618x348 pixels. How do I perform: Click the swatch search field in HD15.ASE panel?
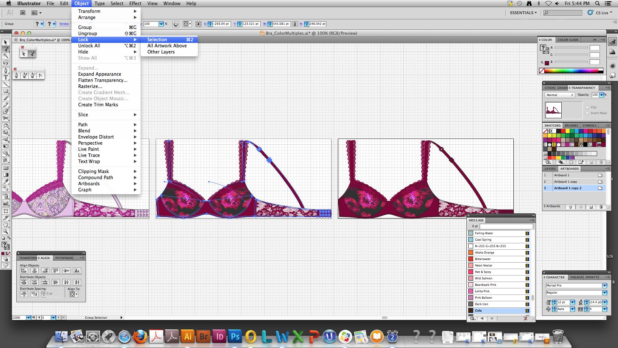[x=506, y=226]
